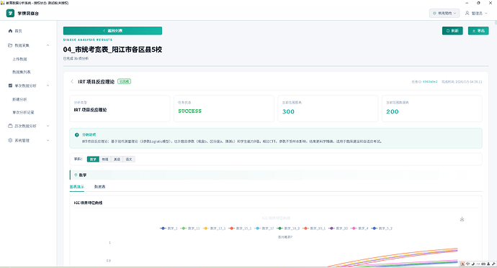Screen dimensions: 497x268
Task: Click the administrator user avatar icon
Action: [467, 13]
